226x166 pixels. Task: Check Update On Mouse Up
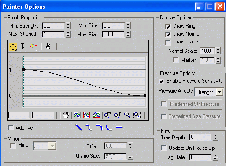pyautogui.click(x=163, y=148)
